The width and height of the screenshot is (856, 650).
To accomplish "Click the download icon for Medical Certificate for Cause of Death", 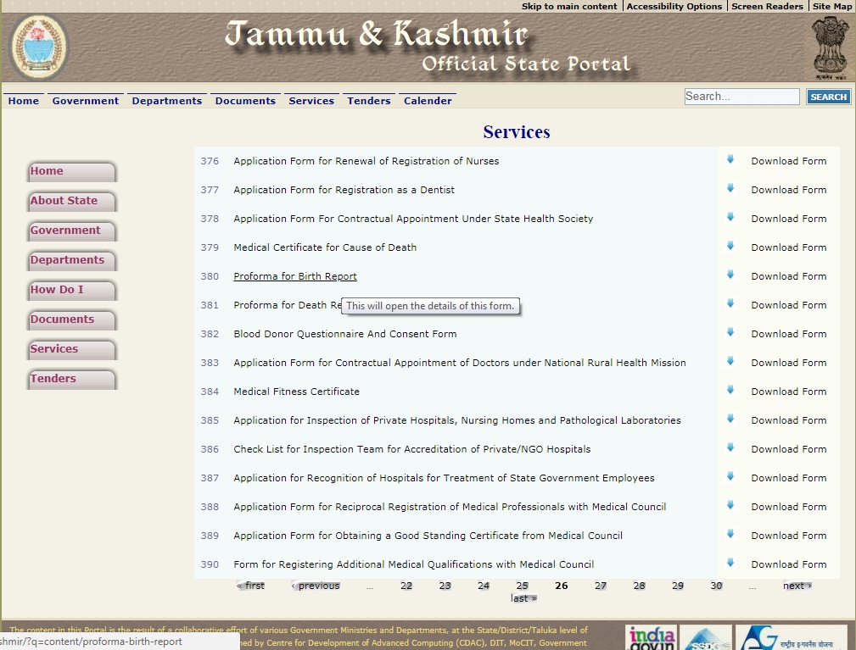I will [x=730, y=247].
